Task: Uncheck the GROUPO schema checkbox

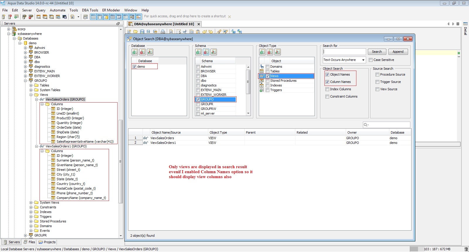Action: click(198, 99)
